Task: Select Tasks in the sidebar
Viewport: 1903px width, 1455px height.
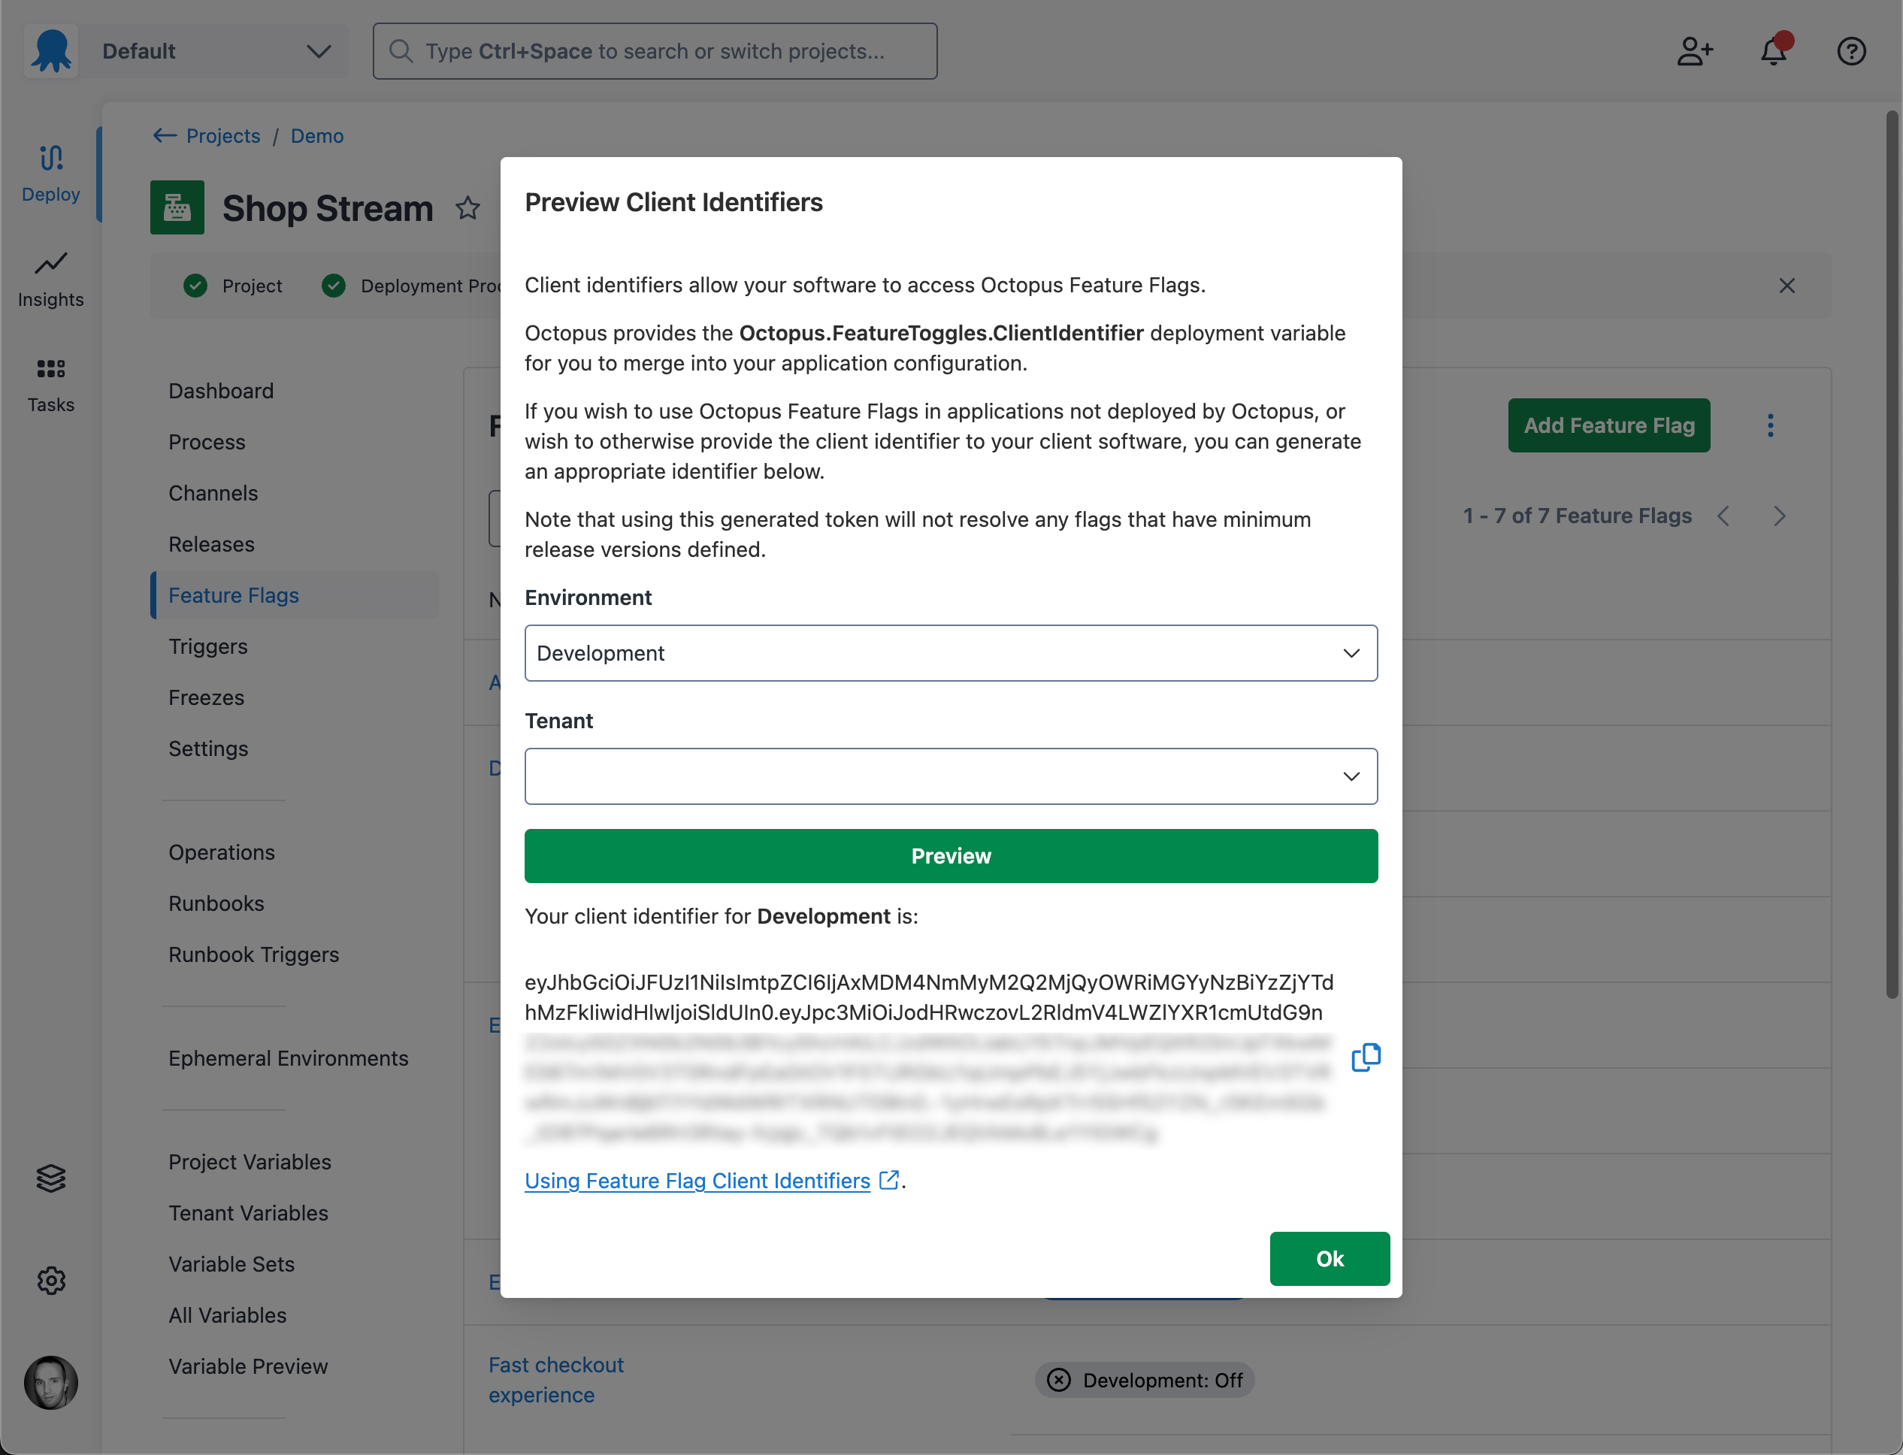Action: click(51, 386)
